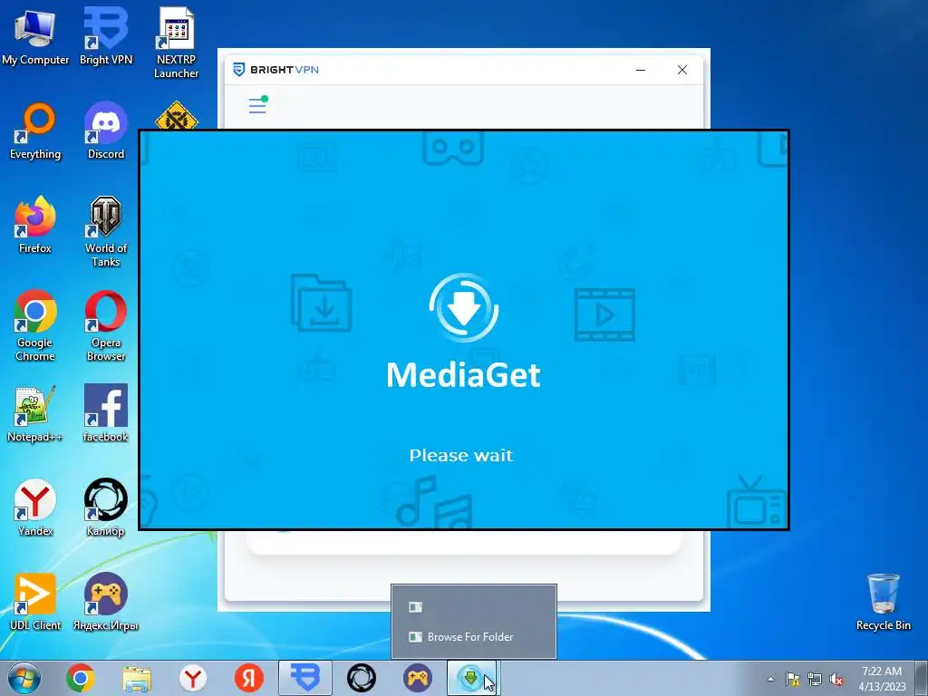Viewport: 928px width, 696px height.
Task: Launch Bright VPN desktop shortcut
Action: point(106,36)
